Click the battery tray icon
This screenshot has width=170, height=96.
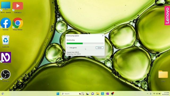point(159,94)
